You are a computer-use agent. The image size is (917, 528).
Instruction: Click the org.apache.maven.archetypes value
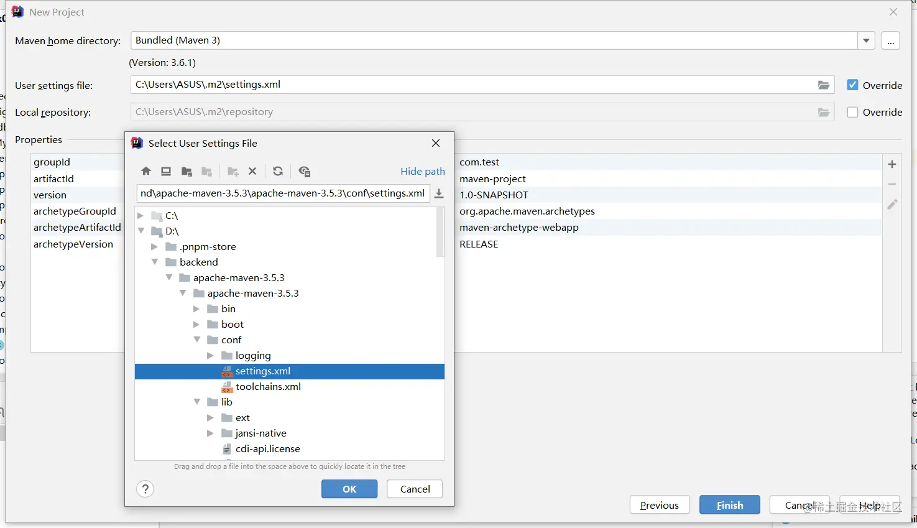527,211
